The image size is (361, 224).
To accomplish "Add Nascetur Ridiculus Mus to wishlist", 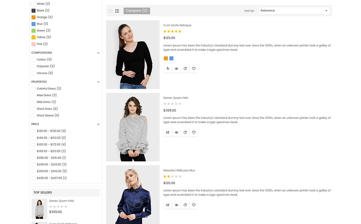I will (194, 205).
